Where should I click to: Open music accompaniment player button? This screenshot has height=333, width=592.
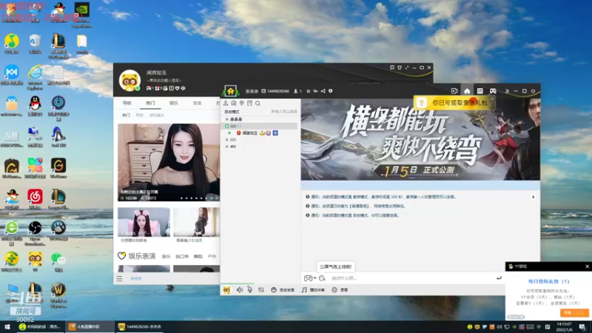pos(313,290)
